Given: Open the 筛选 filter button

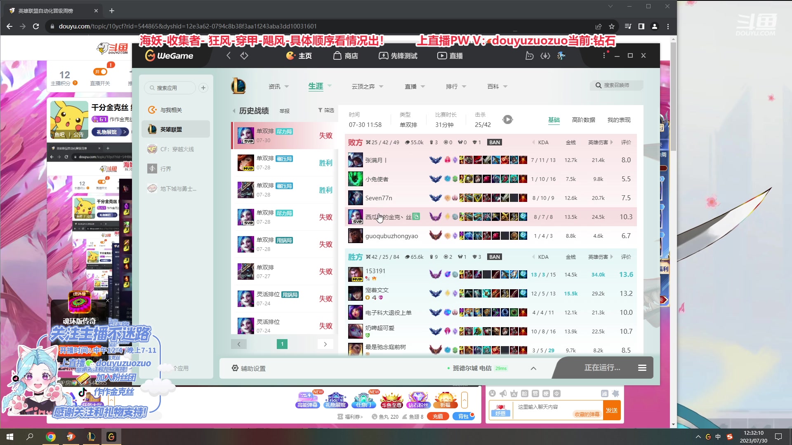Looking at the screenshot, I should click(x=326, y=110).
